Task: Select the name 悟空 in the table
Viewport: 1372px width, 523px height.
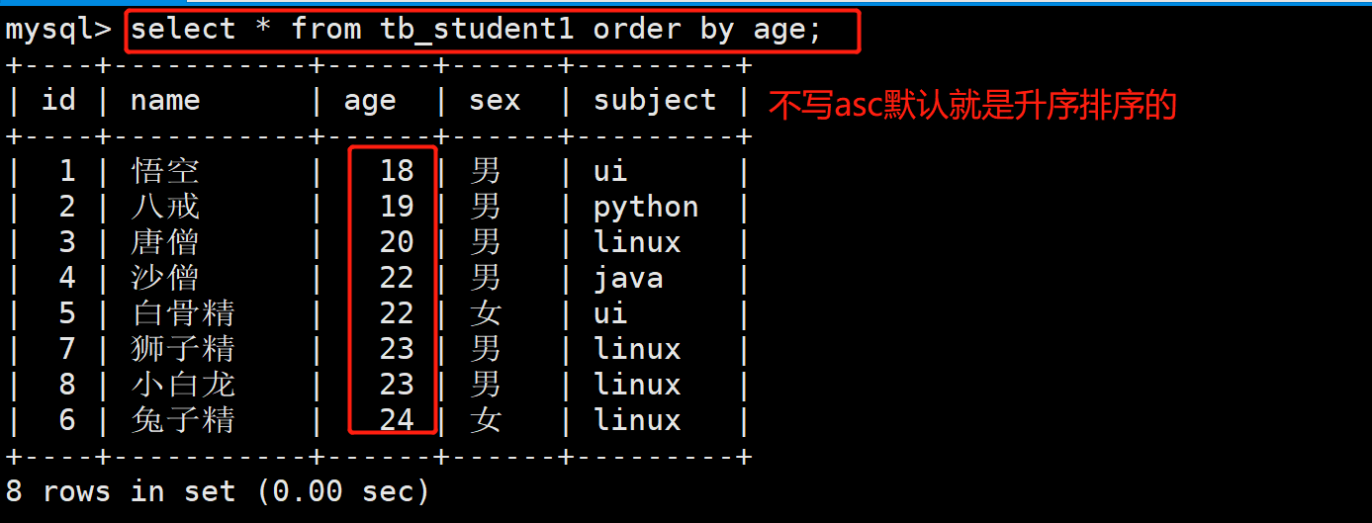Action: tap(165, 171)
